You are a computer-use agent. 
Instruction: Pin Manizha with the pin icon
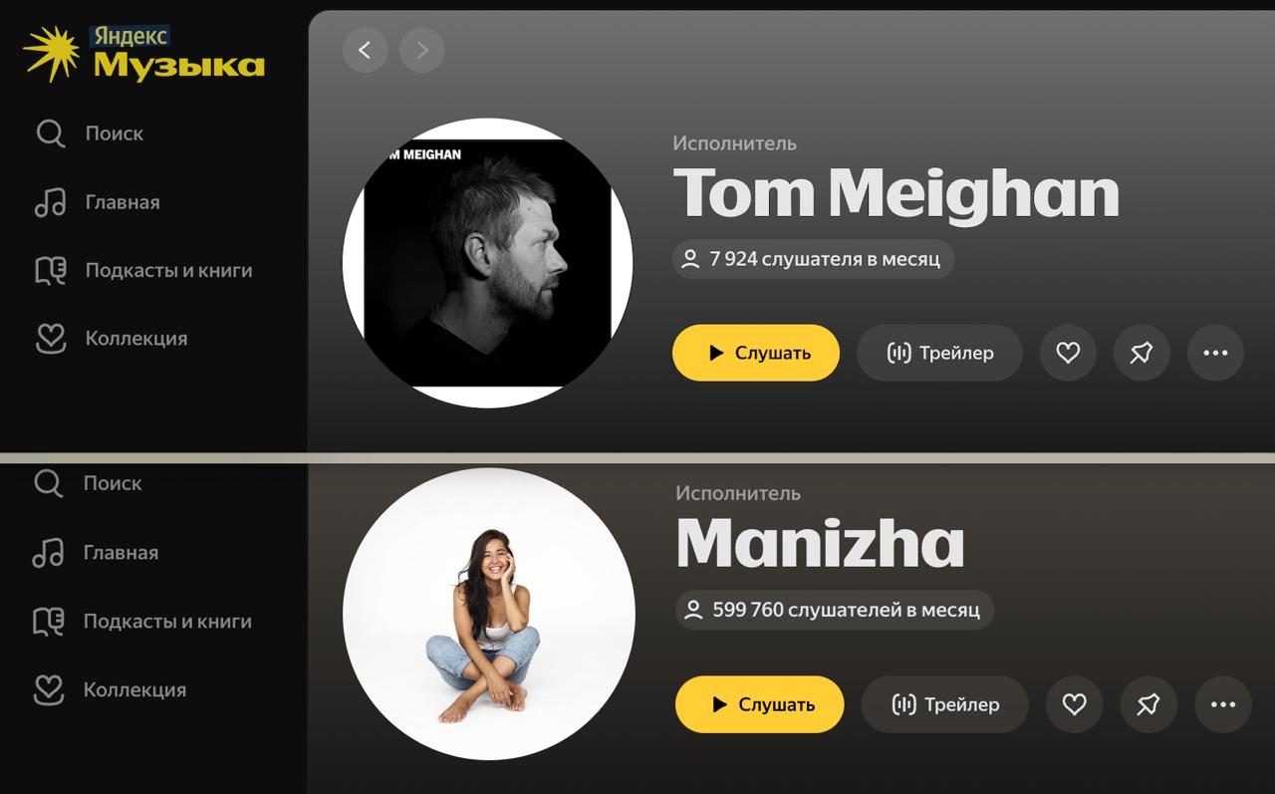click(1148, 704)
